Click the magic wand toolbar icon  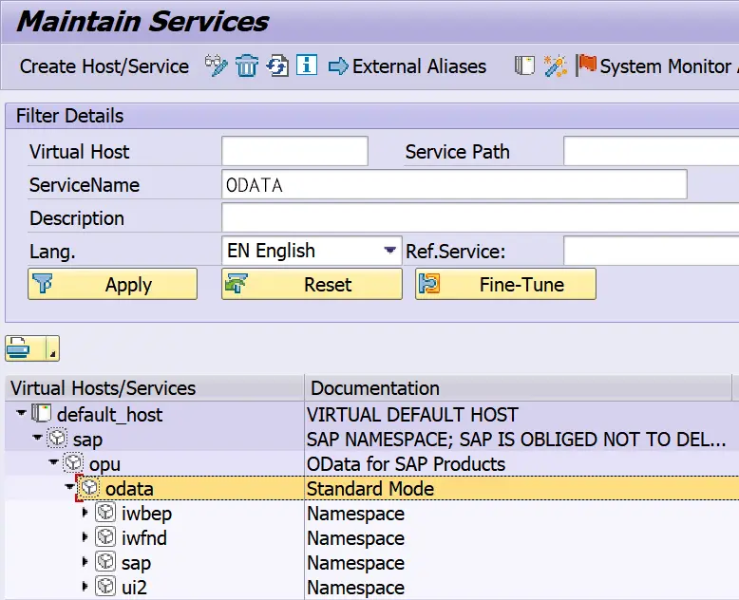pos(556,66)
